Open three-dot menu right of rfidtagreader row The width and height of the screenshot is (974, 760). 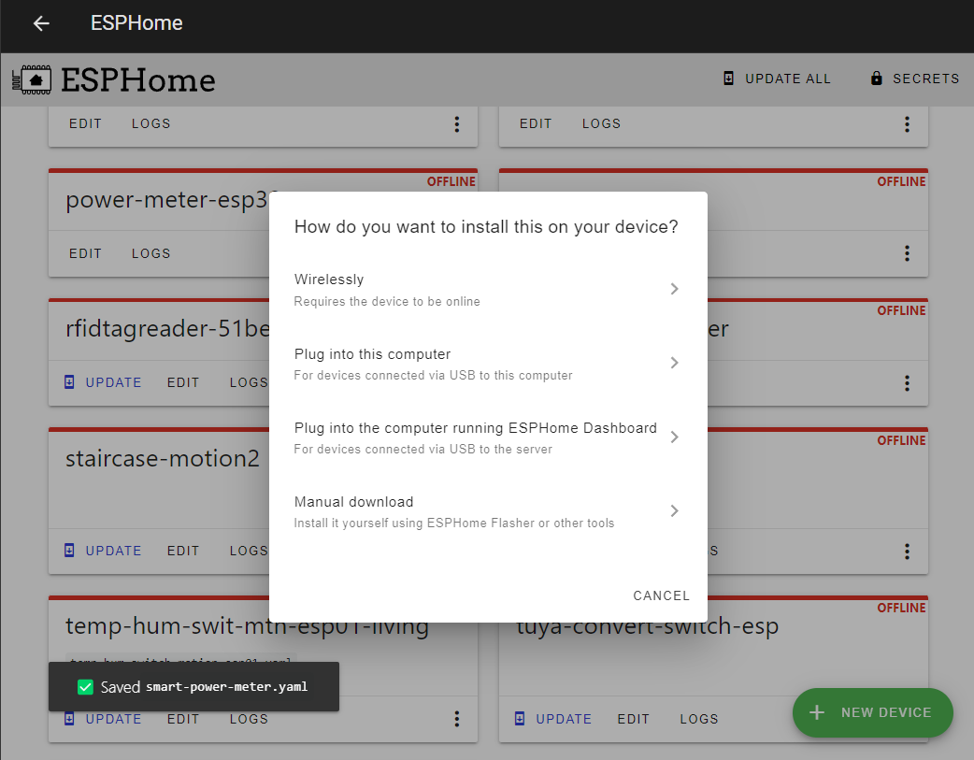coord(907,382)
